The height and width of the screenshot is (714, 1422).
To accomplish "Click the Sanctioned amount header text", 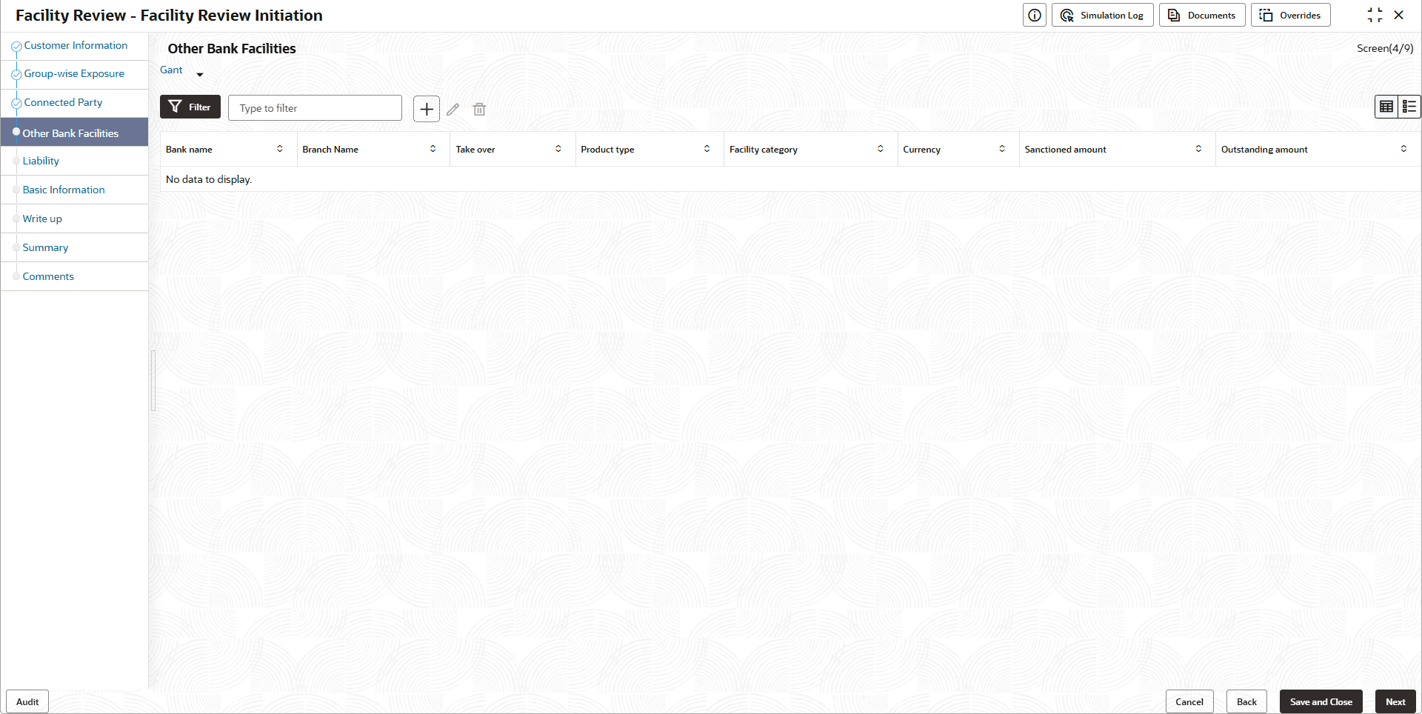I will [x=1065, y=149].
